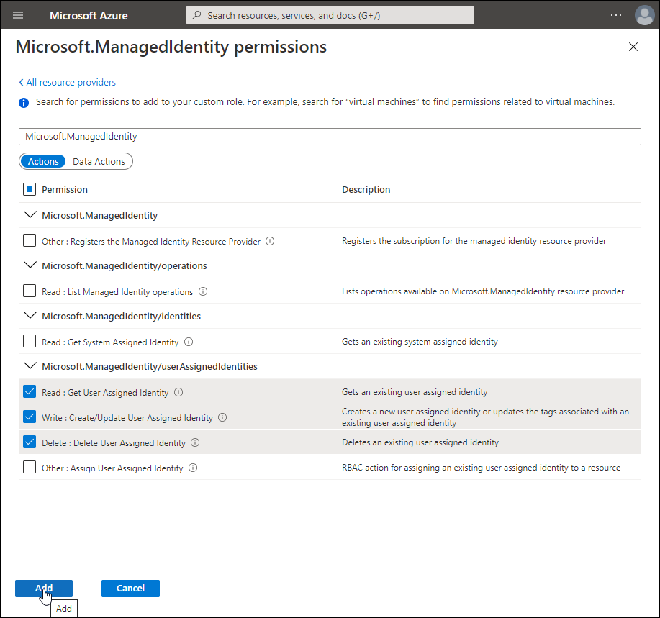Select the Actions tab
Image resolution: width=660 pixels, height=618 pixels.
43,162
